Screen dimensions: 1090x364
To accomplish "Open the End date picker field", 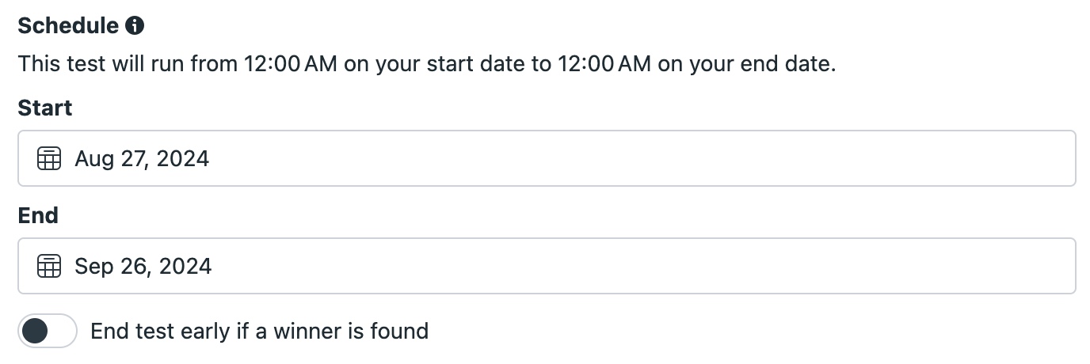I will [547, 266].
